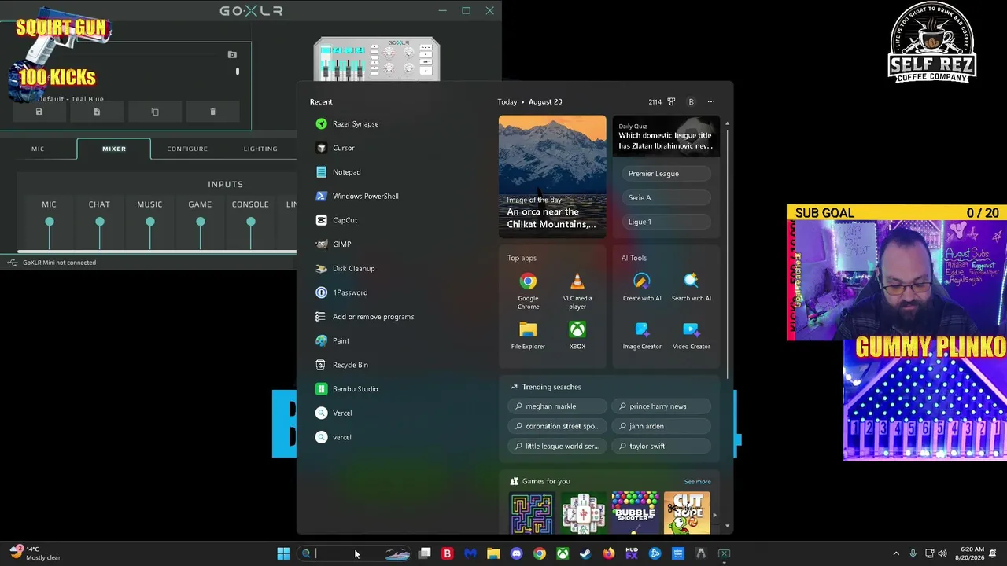Image resolution: width=1007 pixels, height=566 pixels.
Task: Open Google Chrome in Top apps
Action: click(528, 290)
